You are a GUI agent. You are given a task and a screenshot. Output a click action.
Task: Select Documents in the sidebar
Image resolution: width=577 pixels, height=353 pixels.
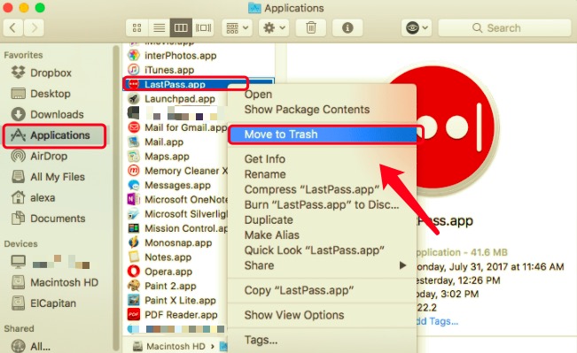coord(58,219)
